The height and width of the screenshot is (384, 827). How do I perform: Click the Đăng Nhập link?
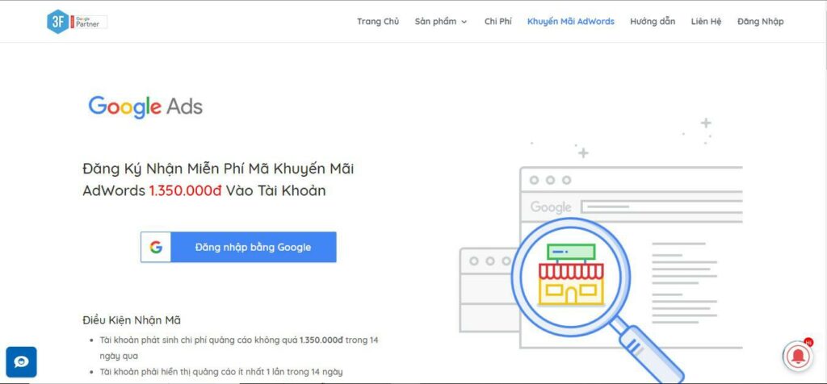tap(760, 22)
